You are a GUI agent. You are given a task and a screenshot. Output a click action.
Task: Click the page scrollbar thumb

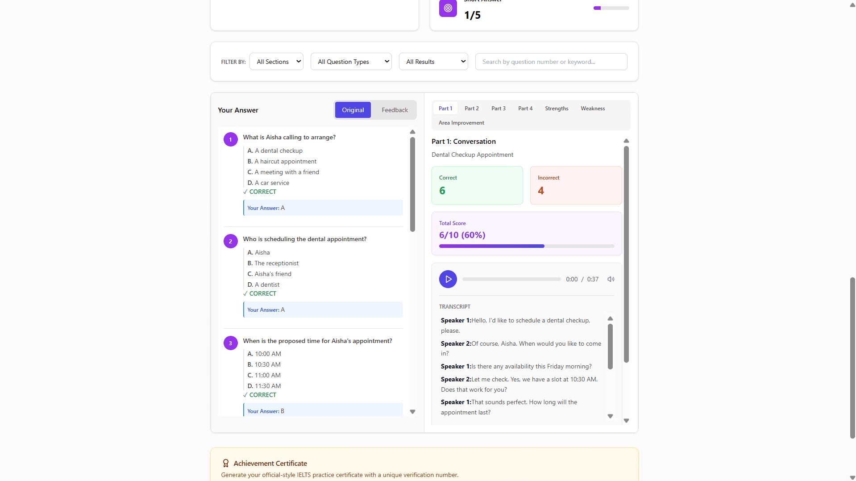pos(852,358)
